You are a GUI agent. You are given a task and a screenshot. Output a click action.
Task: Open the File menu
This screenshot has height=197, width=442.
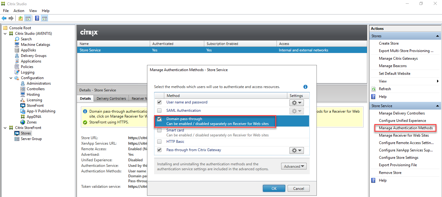click(x=6, y=11)
